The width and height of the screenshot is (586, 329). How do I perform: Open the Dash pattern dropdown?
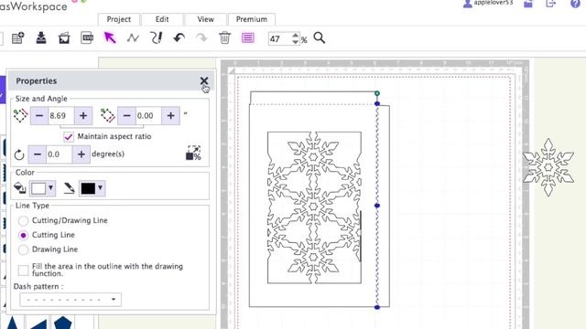[x=71, y=300]
